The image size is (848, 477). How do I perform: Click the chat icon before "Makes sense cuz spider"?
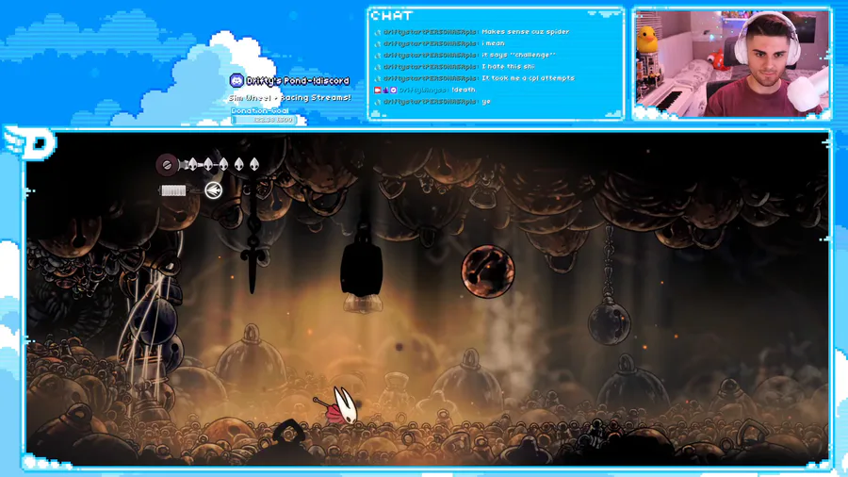pos(378,32)
